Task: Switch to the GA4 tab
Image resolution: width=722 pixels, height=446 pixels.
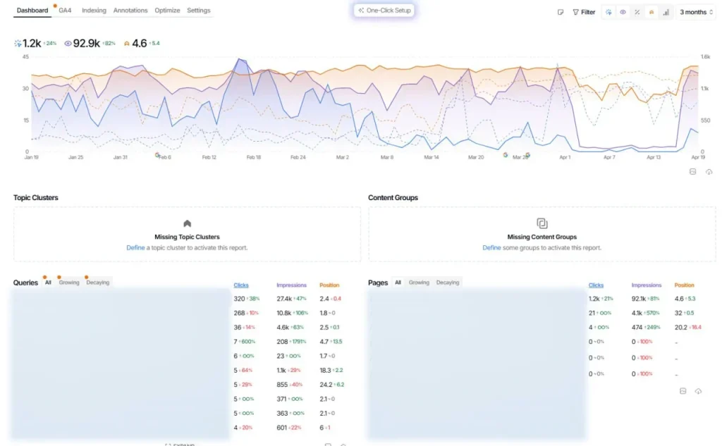Action: point(65,11)
